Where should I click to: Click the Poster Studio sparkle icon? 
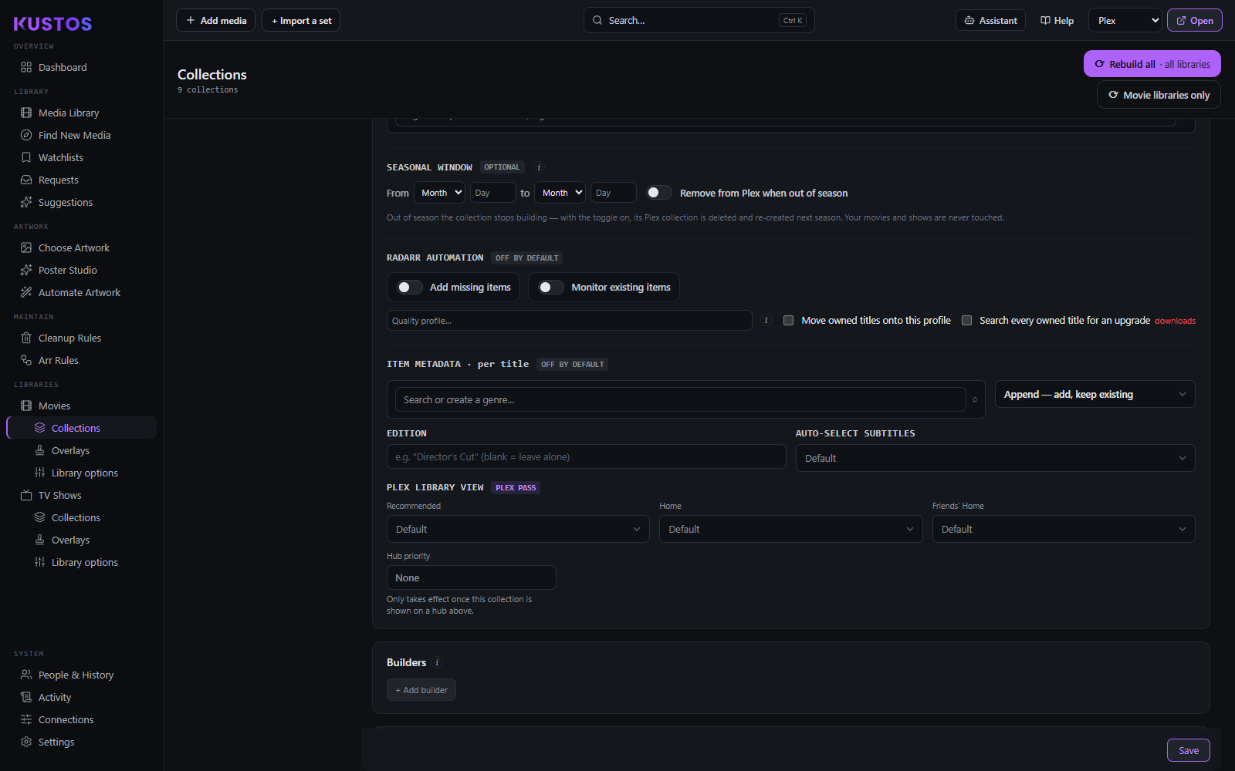26,270
